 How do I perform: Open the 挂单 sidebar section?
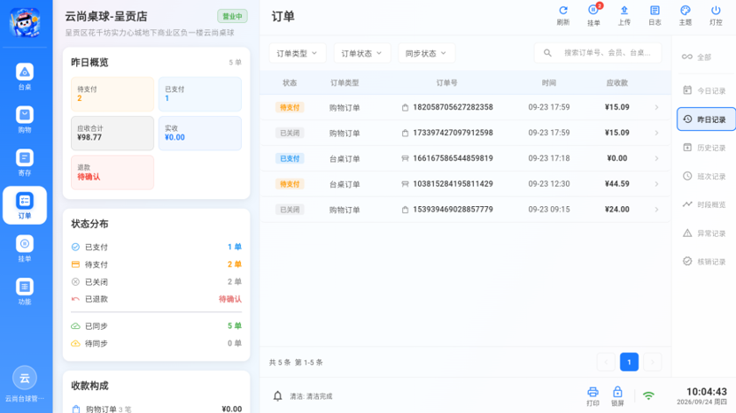(x=25, y=249)
